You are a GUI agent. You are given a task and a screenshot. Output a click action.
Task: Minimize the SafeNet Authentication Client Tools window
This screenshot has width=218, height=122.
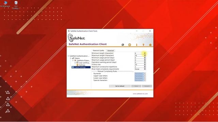(137, 31)
